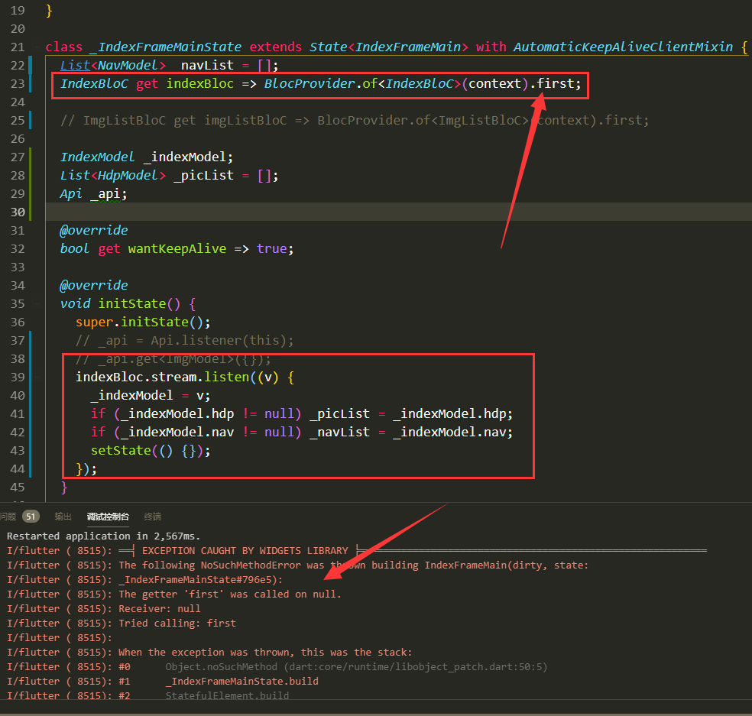
Task: Click the true value on line 32
Action: pos(271,249)
